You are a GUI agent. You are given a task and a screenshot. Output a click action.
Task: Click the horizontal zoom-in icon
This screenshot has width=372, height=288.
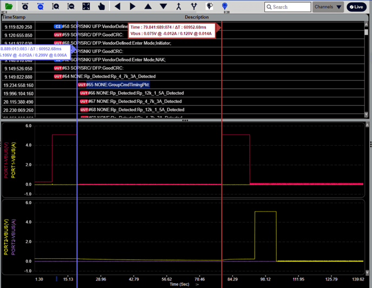25,6
